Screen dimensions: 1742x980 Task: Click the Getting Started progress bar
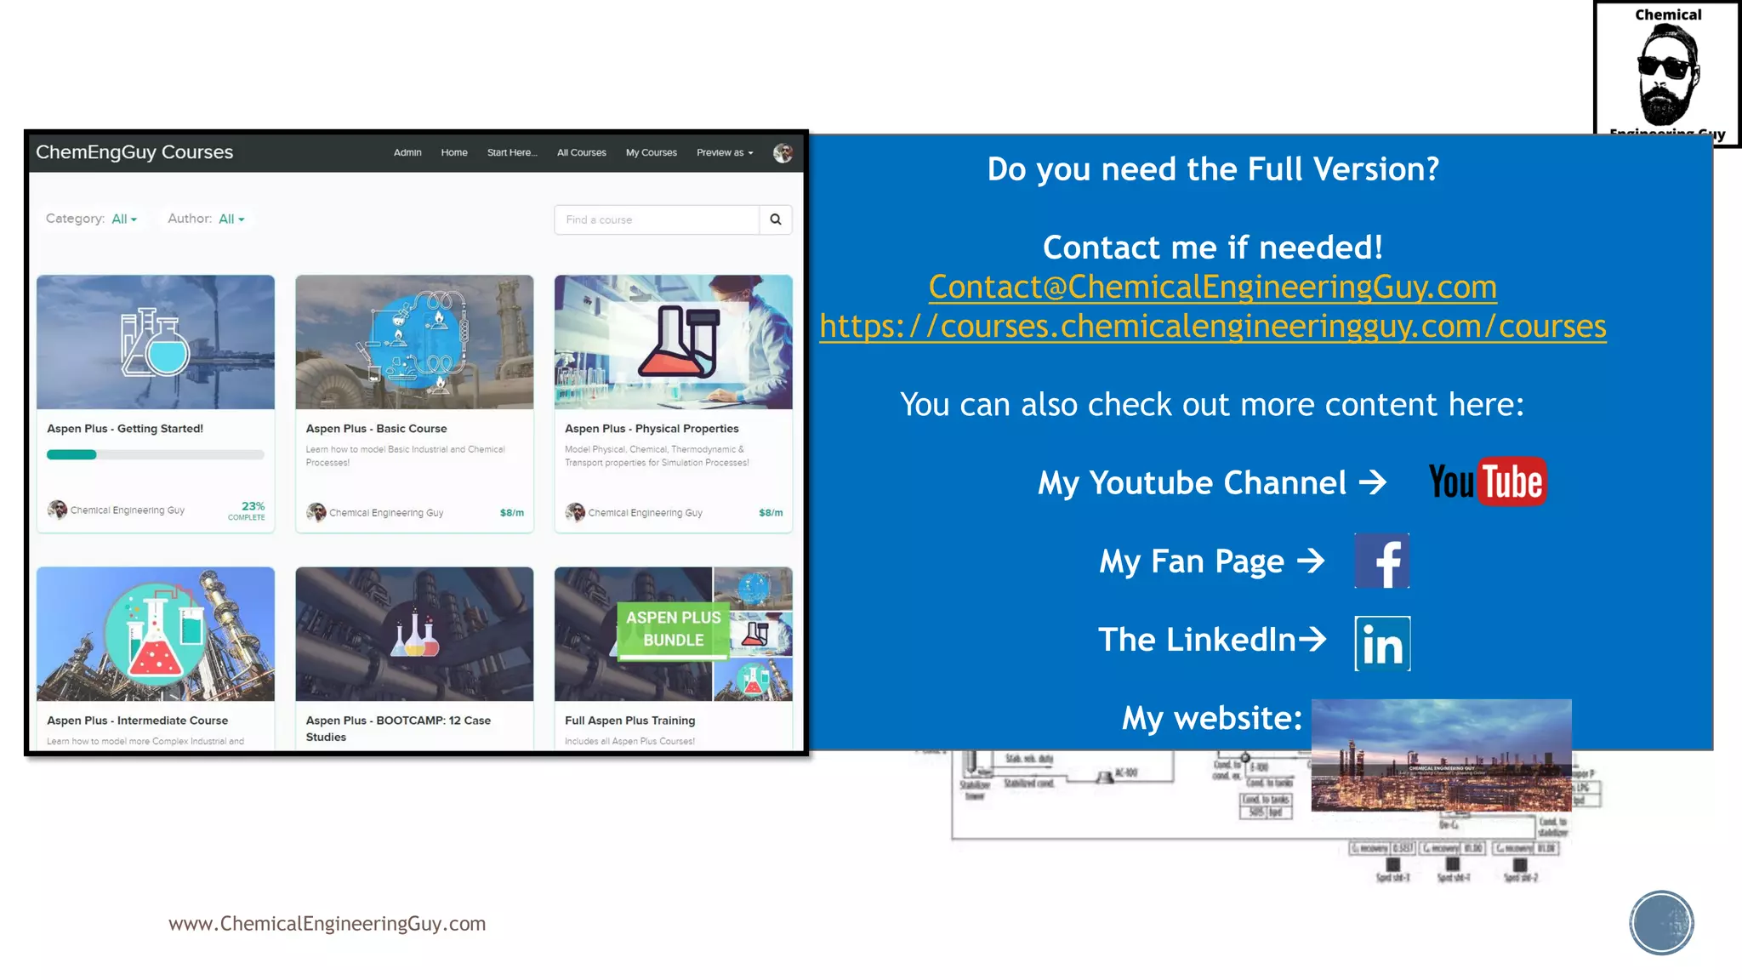tap(155, 455)
